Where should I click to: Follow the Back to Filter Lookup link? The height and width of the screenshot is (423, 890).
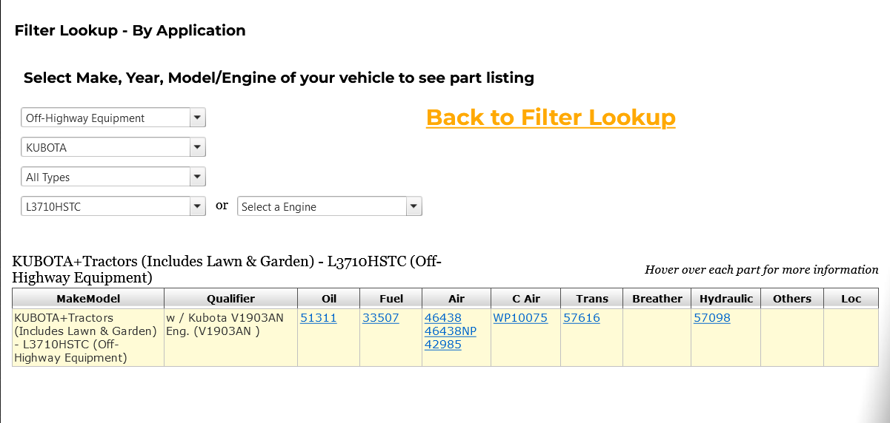[x=551, y=117]
